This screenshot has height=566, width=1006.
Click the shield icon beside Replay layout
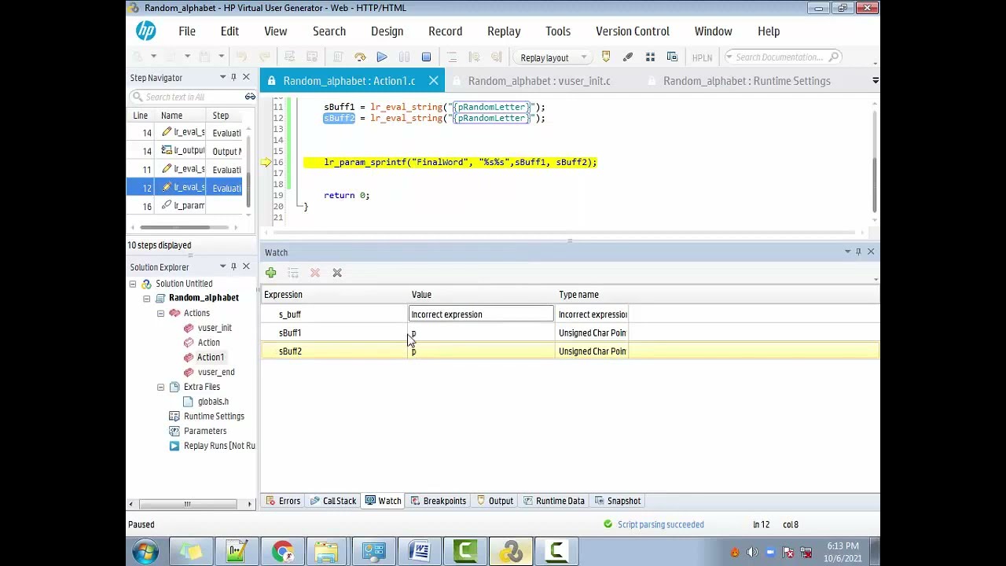click(606, 57)
